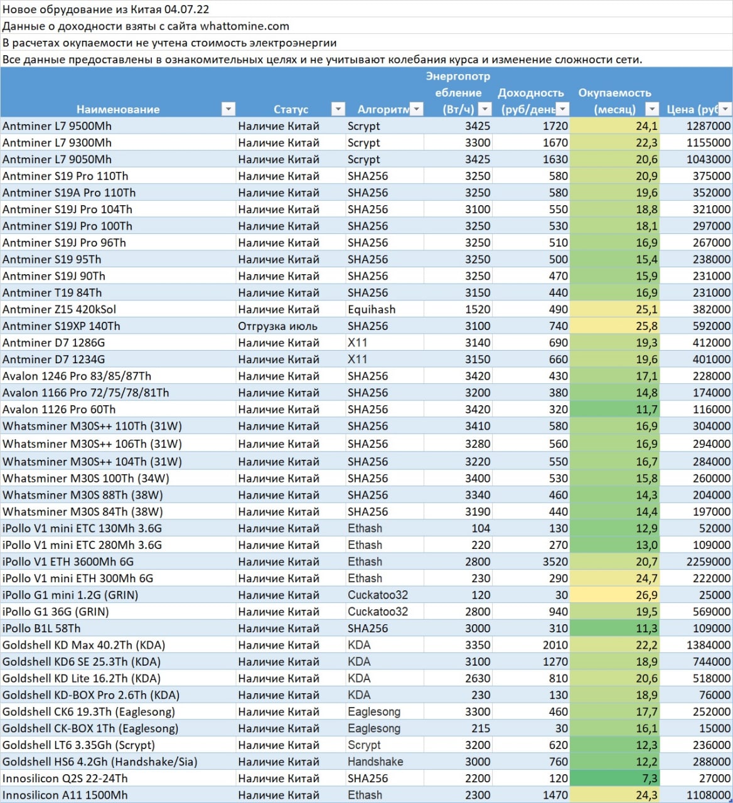Click the whattomine.com data source note row
Viewport: 733px width, 803px height.
click(146, 26)
